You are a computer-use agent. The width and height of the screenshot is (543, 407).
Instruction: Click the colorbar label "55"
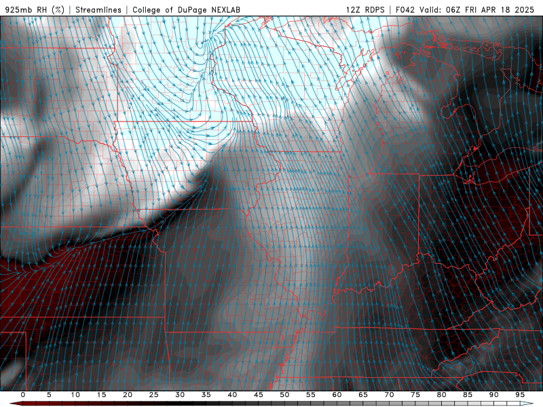311,395
